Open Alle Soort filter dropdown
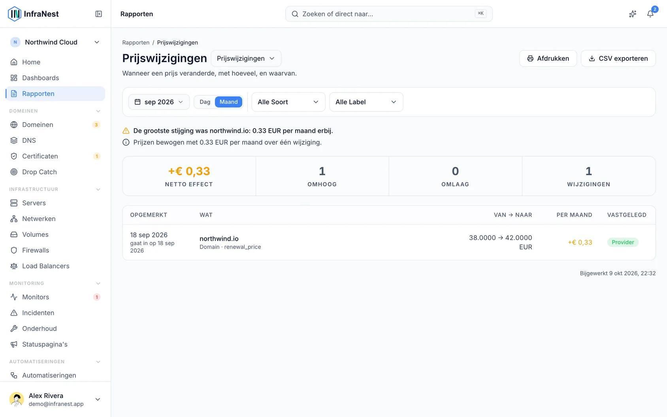This screenshot has height=417, width=667. [288, 102]
